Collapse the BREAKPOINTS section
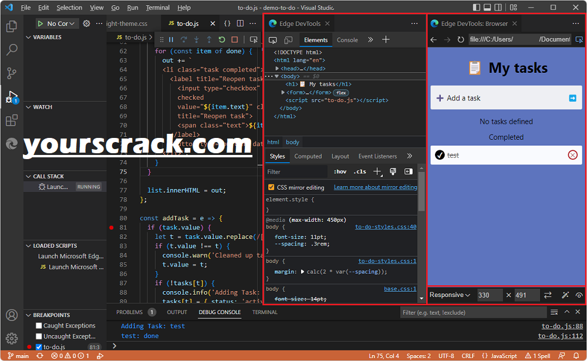The width and height of the screenshot is (587, 361). coord(28,315)
